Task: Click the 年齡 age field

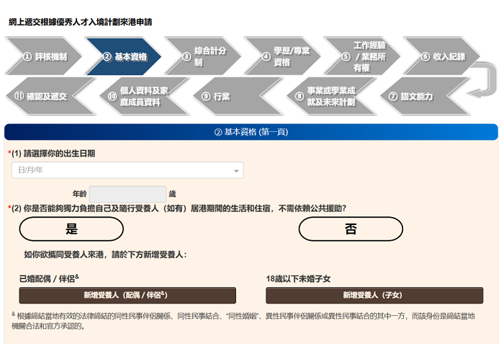Action: click(x=127, y=194)
